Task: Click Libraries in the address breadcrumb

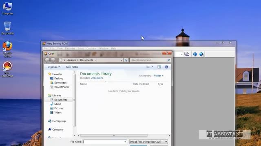Action: [x=71, y=60]
